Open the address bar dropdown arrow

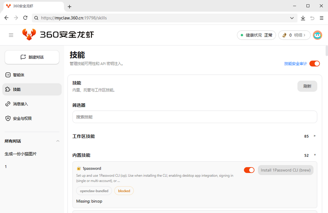(292, 18)
